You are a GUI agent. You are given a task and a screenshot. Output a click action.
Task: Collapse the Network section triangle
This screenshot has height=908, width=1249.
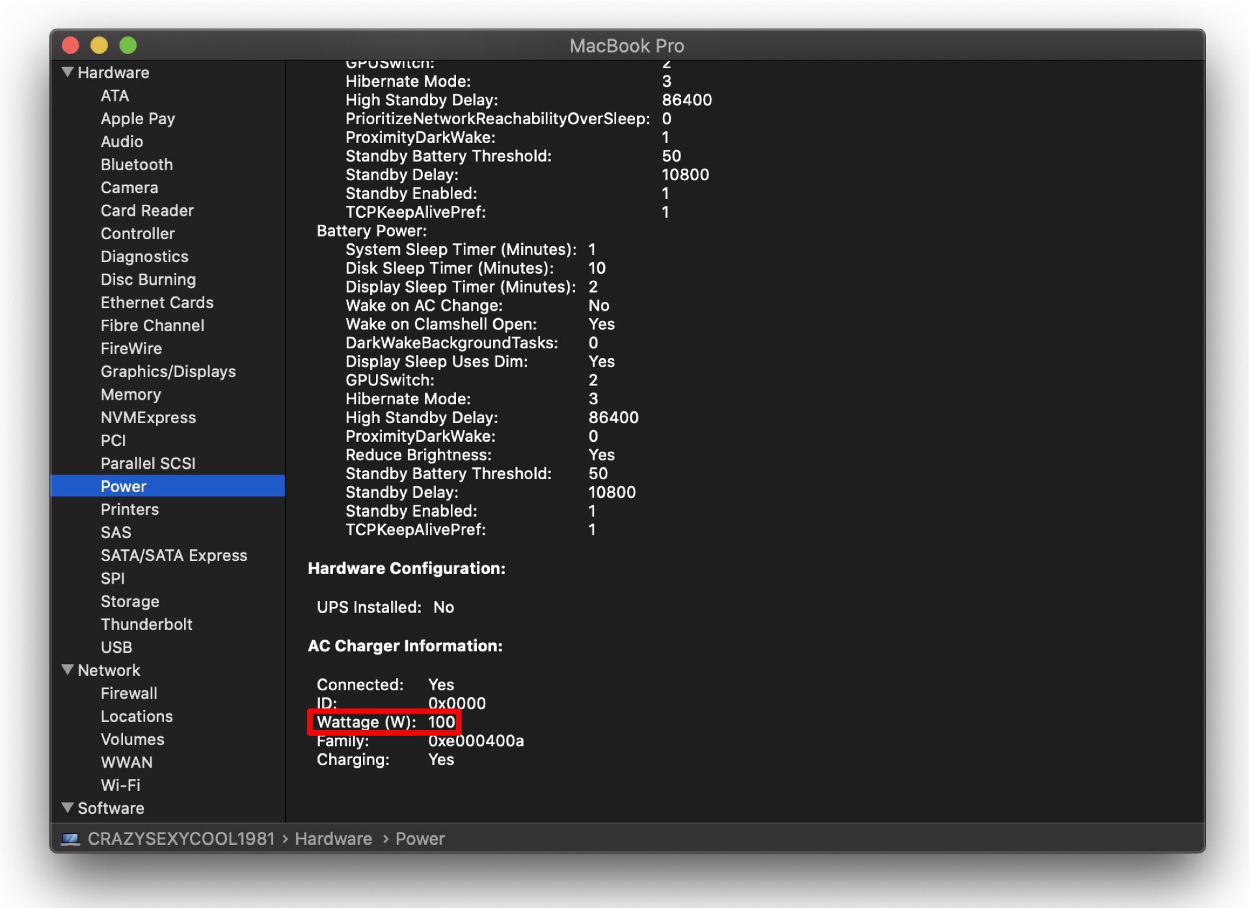pos(68,669)
